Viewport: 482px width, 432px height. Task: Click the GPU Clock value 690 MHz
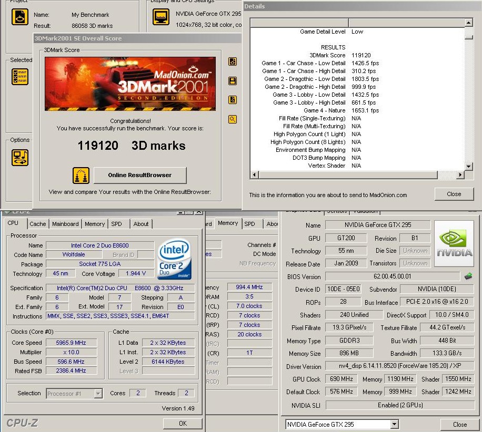[x=342, y=379]
